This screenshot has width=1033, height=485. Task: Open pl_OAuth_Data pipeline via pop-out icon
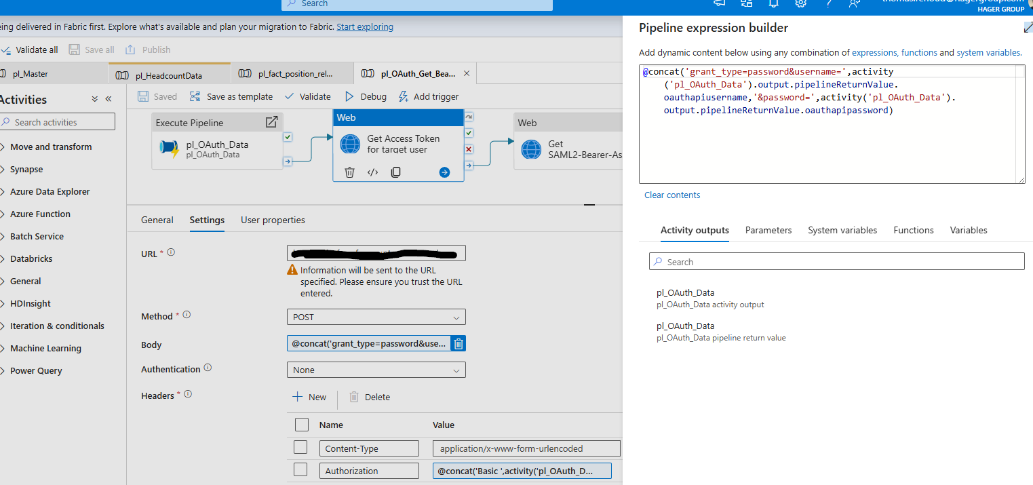pyautogui.click(x=271, y=122)
